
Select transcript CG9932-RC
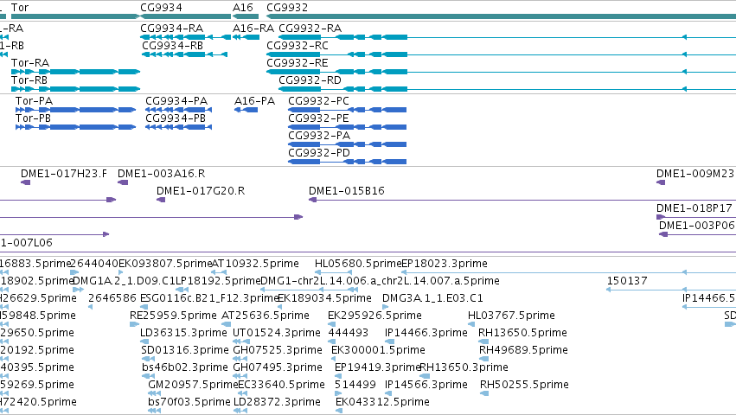click(298, 46)
